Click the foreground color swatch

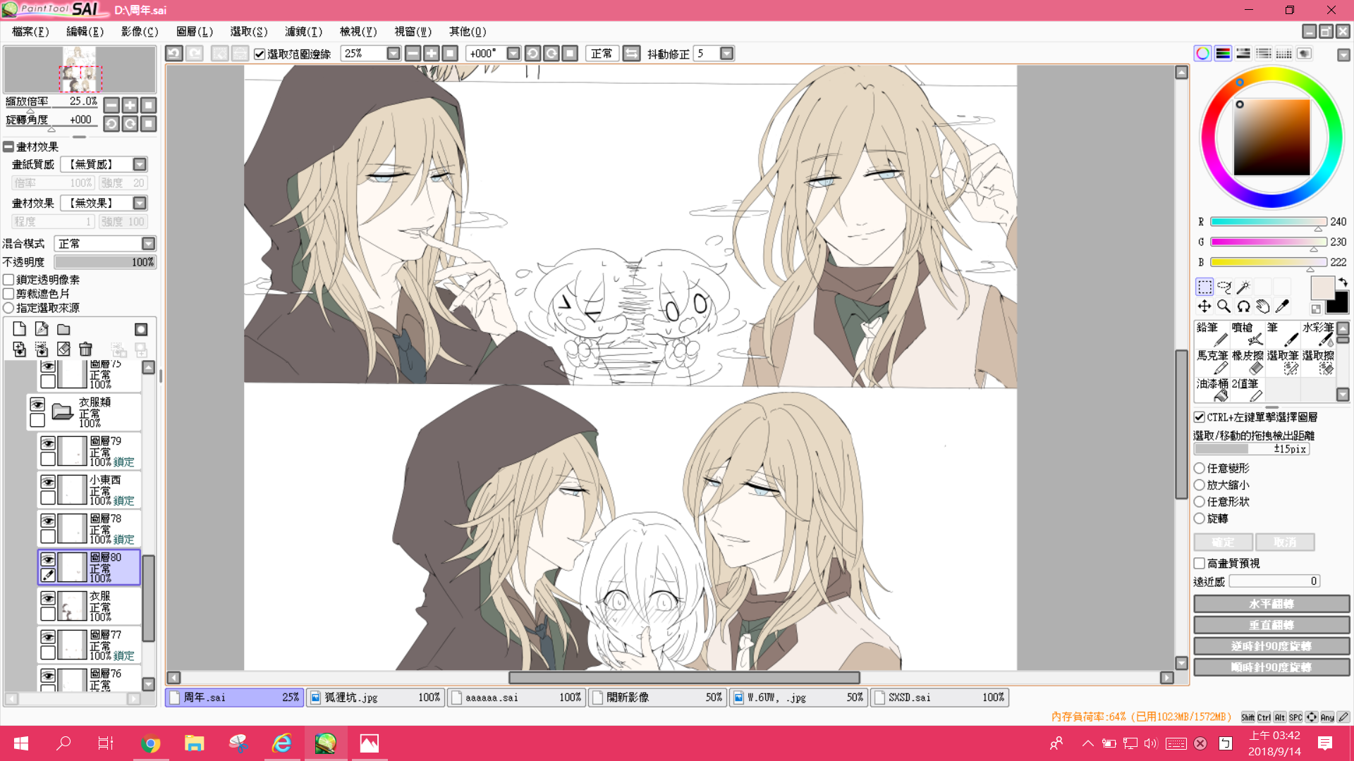1322,287
